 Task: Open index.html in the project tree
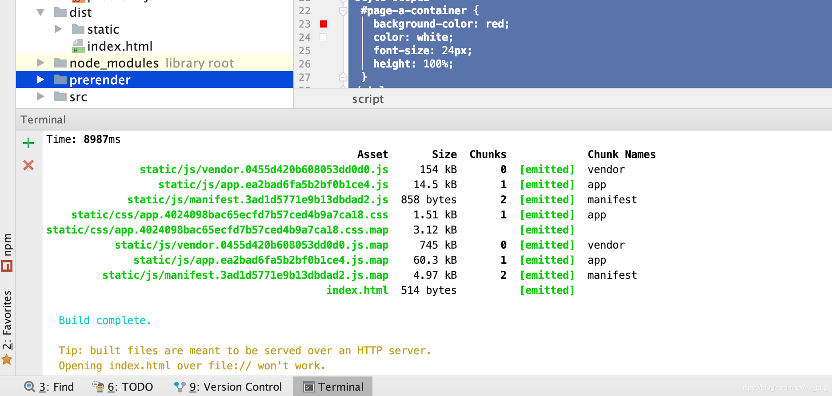coord(120,46)
